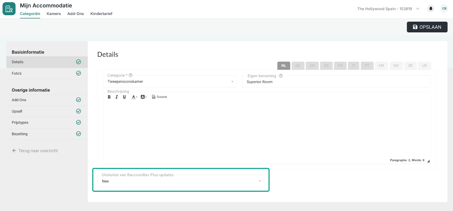Toggle Italic formatting in the editor
The height and width of the screenshot is (211, 453).
pyautogui.click(x=117, y=97)
